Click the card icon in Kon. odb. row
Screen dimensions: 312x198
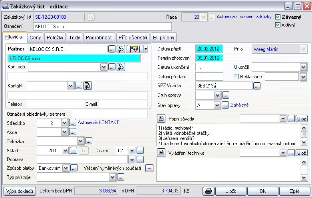point(120,67)
